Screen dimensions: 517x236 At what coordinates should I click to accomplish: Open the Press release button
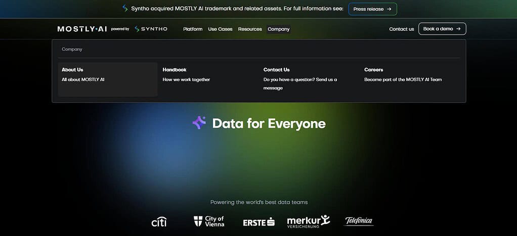coord(373,9)
